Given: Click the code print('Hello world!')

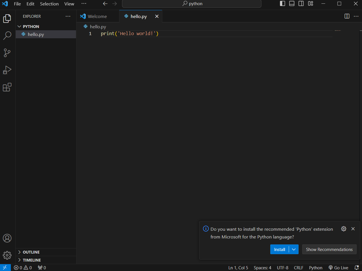Looking at the screenshot, I should [x=129, y=34].
